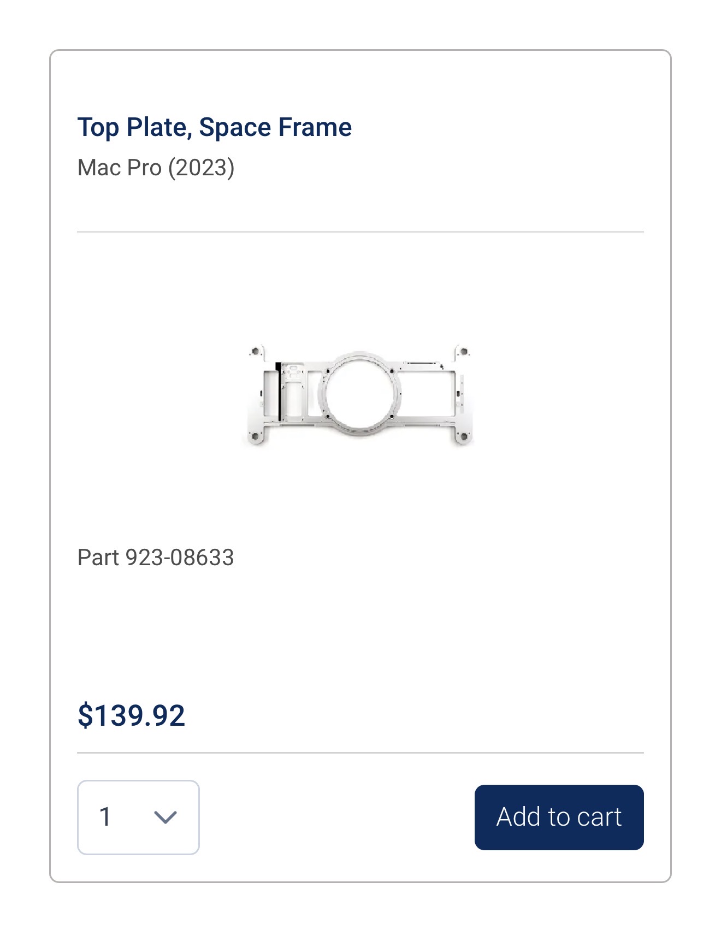
Task: Click the black bar on the plate image
Action: click(x=278, y=392)
